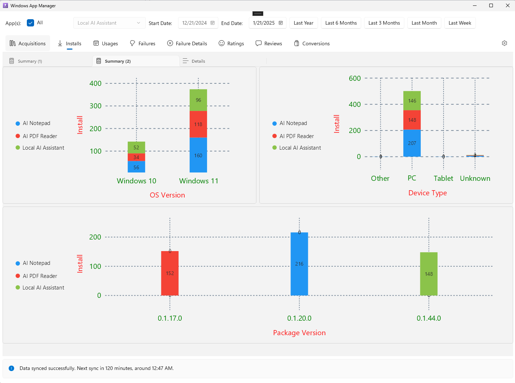The image size is (515, 383).
Task: Open the Reviews speech bubble icon
Action: coord(259,43)
